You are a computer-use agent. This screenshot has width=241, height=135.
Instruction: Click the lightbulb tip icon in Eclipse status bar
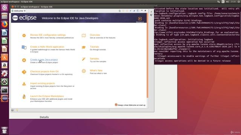coord(17,110)
